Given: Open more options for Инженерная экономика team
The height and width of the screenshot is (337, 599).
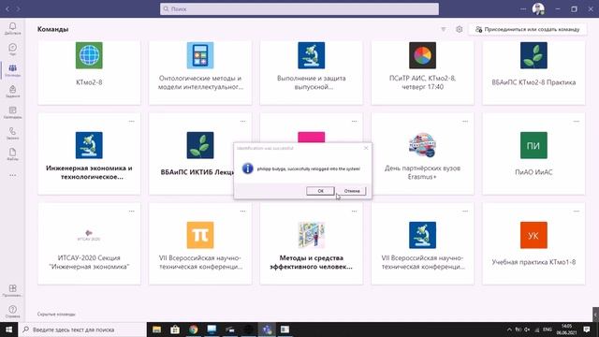Looking at the screenshot, I should [x=131, y=121].
